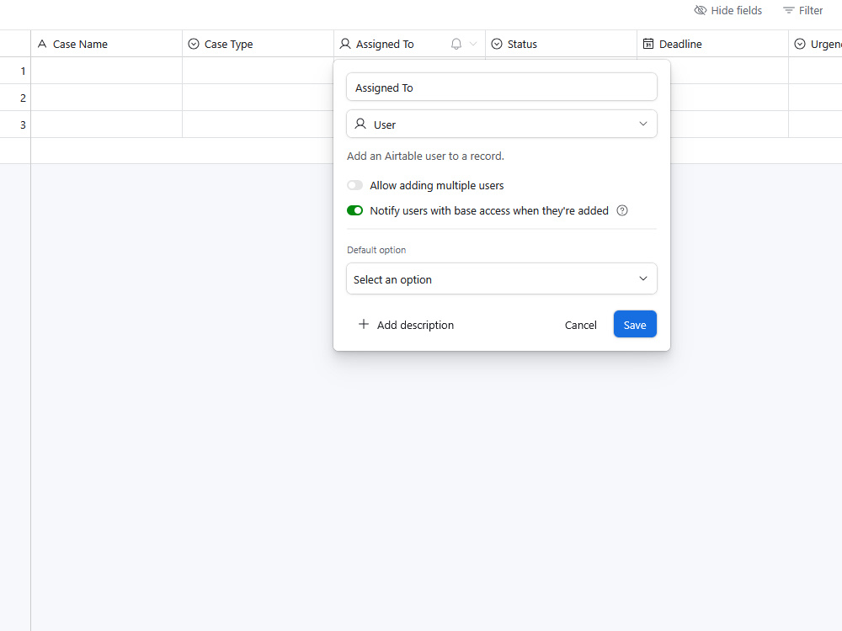Click the Case Type column header
This screenshot has width=842, height=631.
tap(258, 44)
